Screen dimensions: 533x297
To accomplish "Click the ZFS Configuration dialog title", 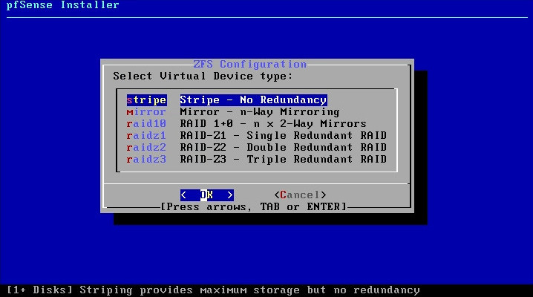I will (249, 64).
